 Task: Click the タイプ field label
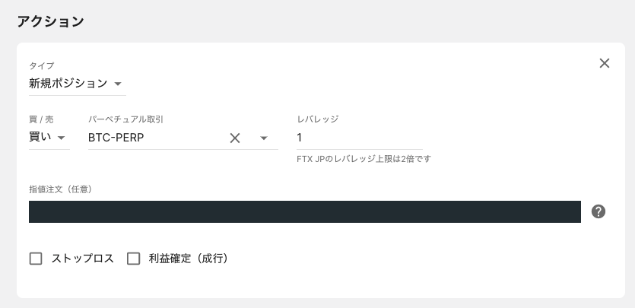click(41, 65)
